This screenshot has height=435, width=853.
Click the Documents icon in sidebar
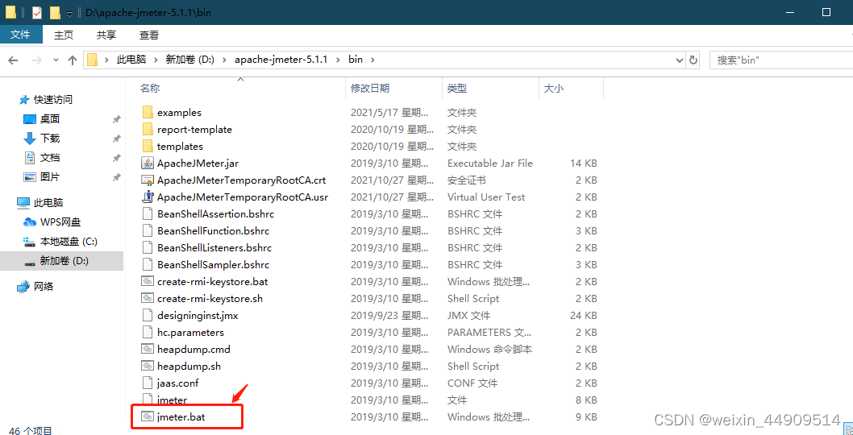(29, 158)
